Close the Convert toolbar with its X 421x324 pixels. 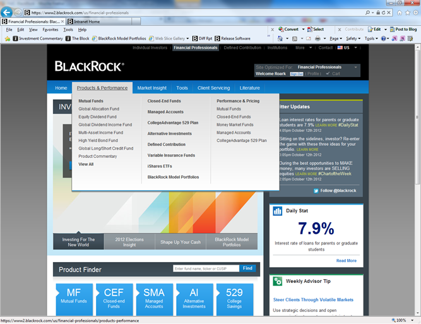pyautogui.click(x=272, y=30)
